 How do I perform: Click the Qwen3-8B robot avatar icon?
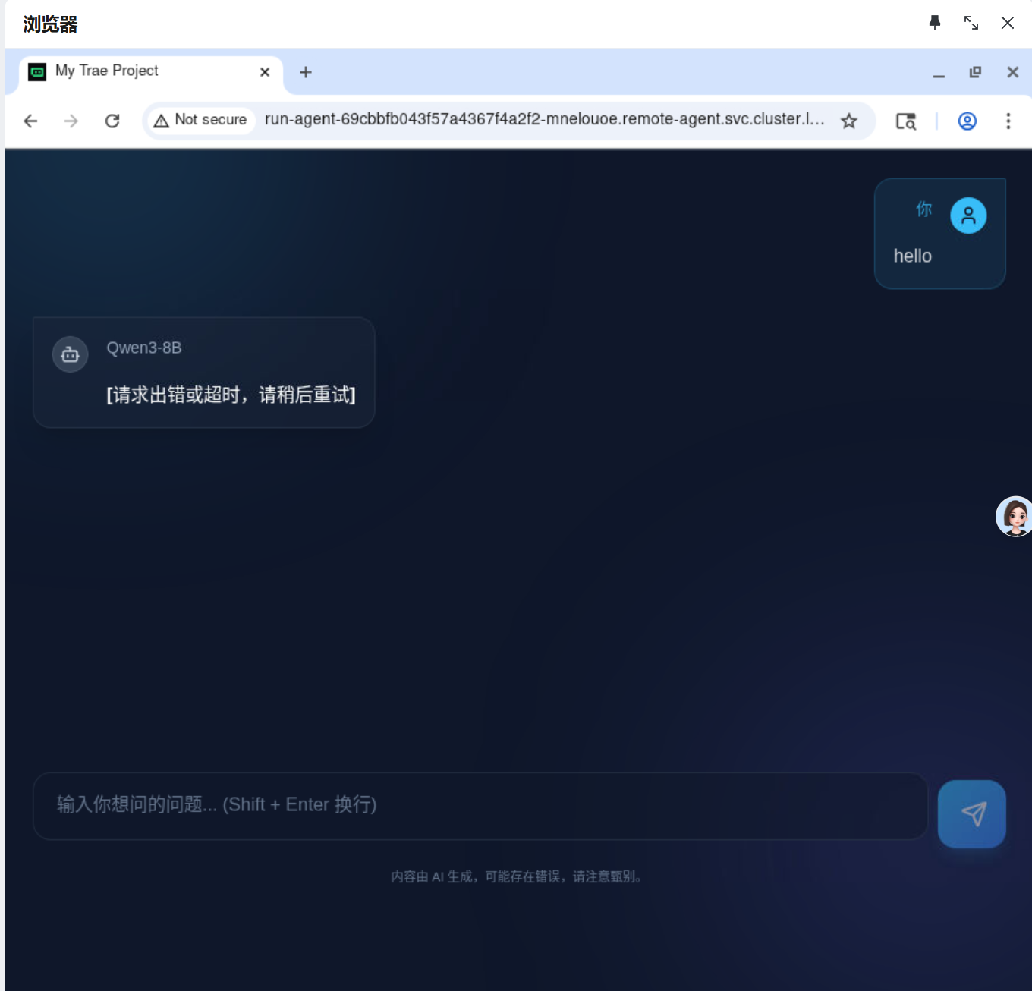(70, 354)
